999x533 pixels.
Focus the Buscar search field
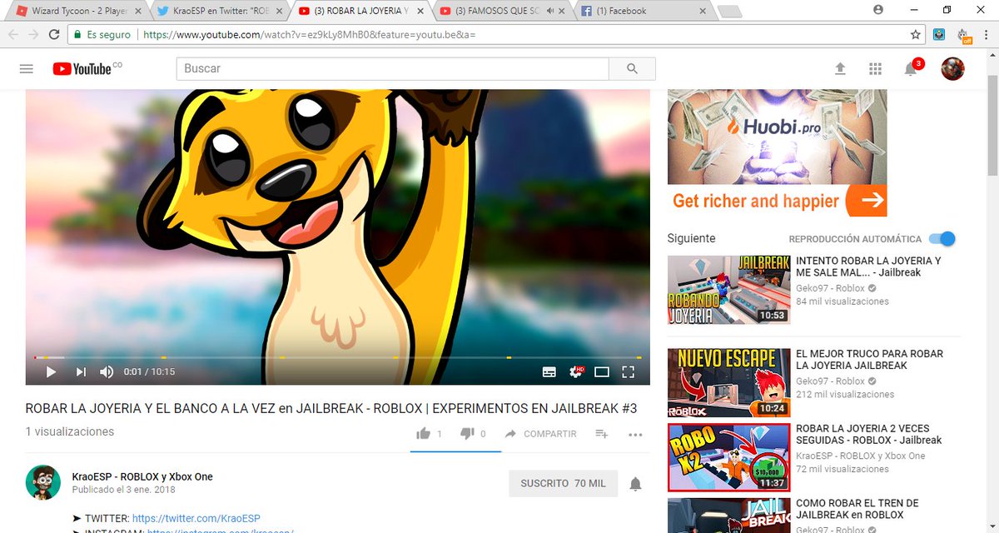393,69
